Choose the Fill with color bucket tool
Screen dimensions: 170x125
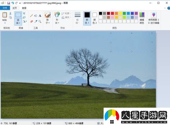[x=36, y=16]
